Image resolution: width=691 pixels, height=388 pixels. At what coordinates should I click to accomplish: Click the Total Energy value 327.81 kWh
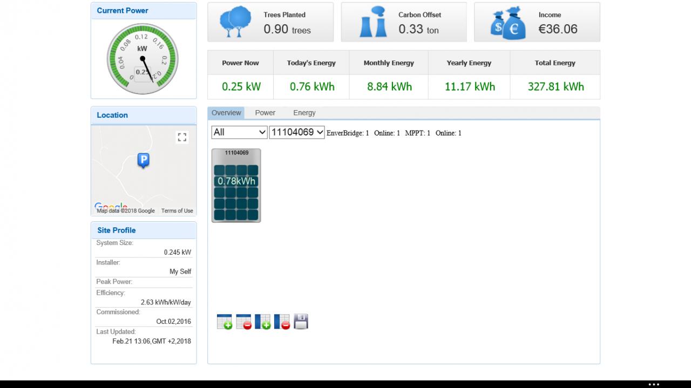[556, 86]
